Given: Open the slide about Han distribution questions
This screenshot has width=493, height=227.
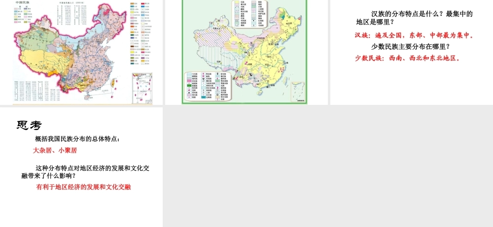Looking at the screenshot, I should pos(412,52).
